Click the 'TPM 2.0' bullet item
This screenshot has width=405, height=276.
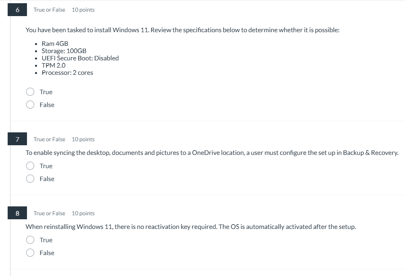pos(54,65)
